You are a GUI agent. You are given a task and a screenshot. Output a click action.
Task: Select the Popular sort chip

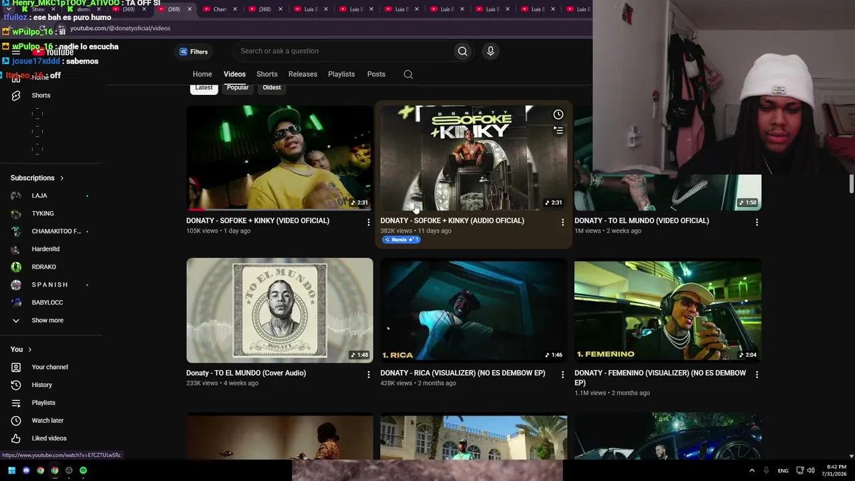[x=238, y=88]
